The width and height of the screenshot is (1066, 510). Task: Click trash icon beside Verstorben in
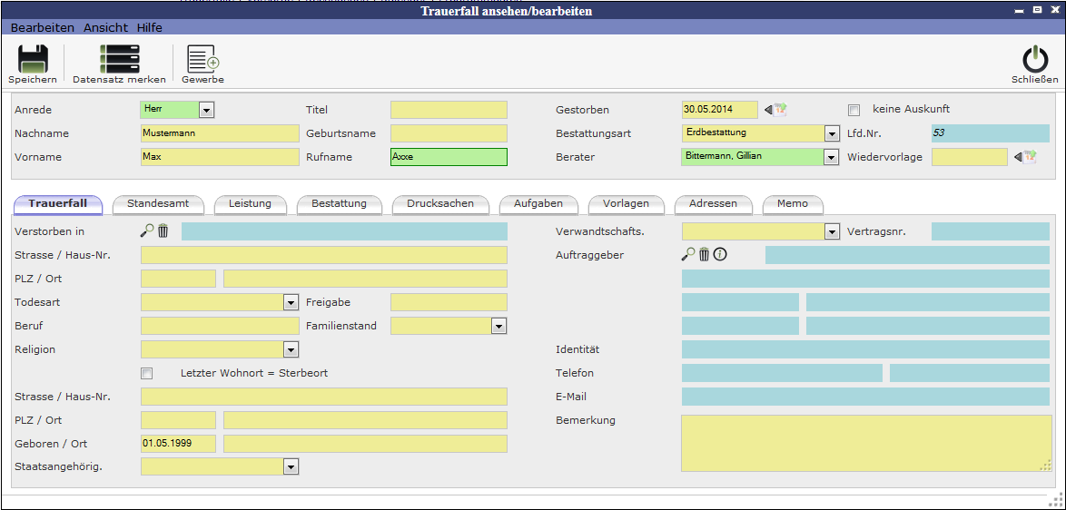click(163, 231)
